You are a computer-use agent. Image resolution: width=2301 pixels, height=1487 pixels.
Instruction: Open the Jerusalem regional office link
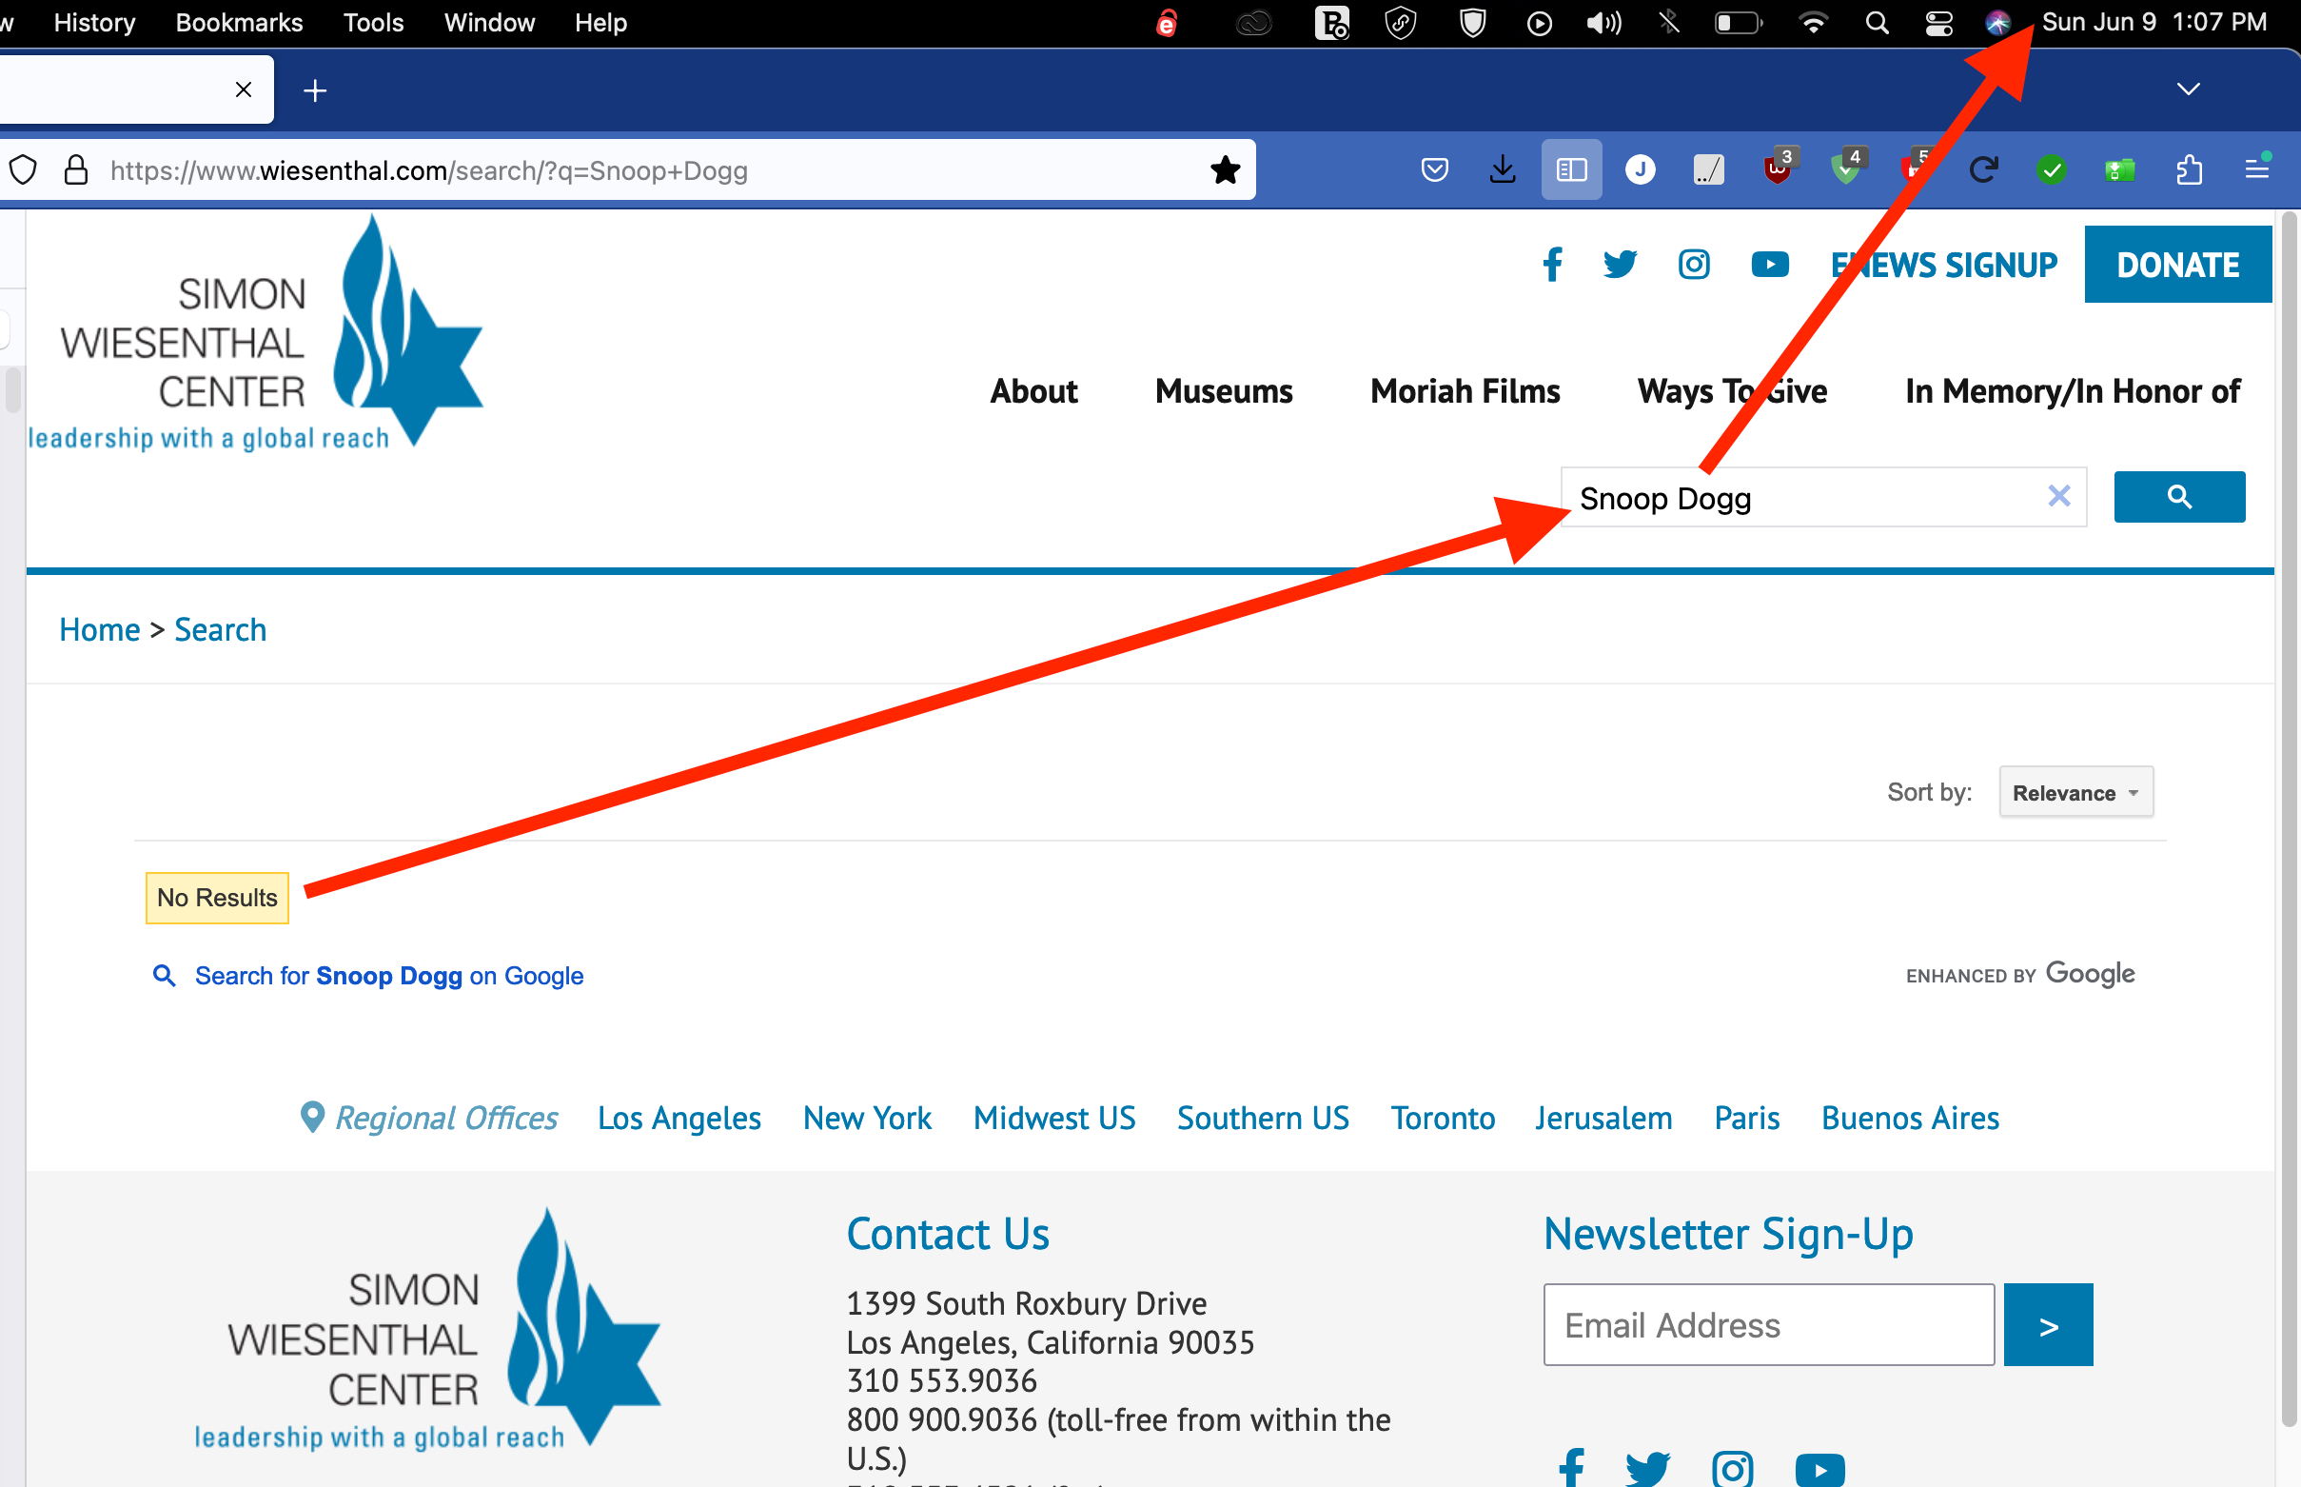pos(1603,1118)
